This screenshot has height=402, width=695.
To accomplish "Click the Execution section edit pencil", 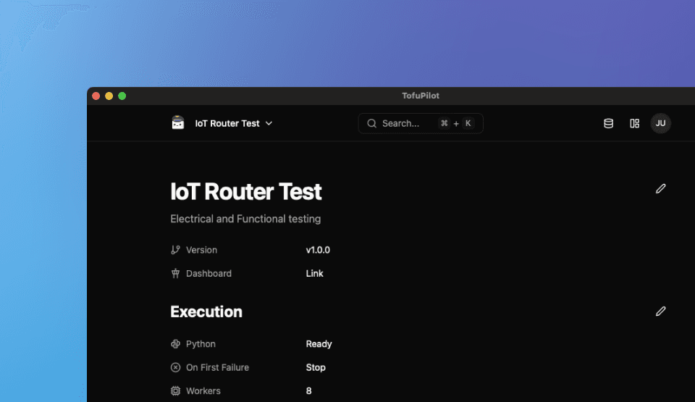I will point(660,311).
